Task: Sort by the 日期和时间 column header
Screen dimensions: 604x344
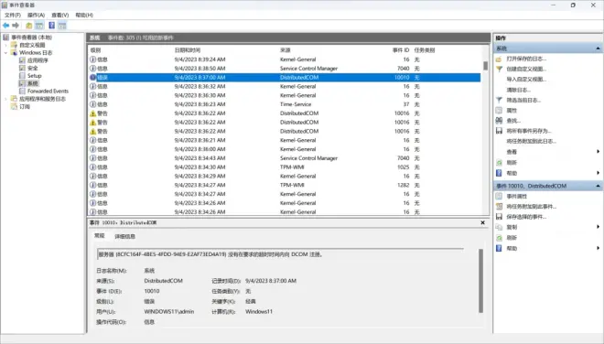Action: click(188, 50)
